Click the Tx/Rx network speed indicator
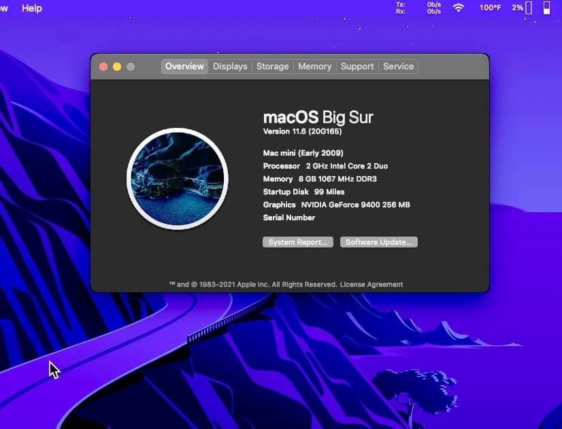This screenshot has height=429, width=562. tap(418, 8)
